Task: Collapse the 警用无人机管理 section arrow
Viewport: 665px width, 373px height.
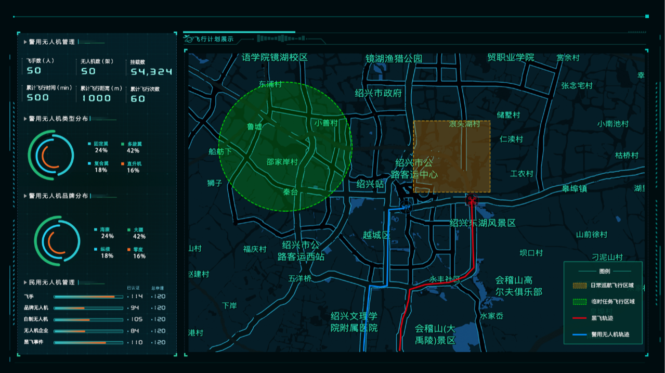Action: (x=25, y=42)
